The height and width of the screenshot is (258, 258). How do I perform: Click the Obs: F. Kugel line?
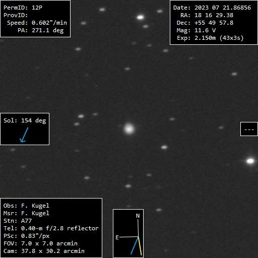coord(26,206)
